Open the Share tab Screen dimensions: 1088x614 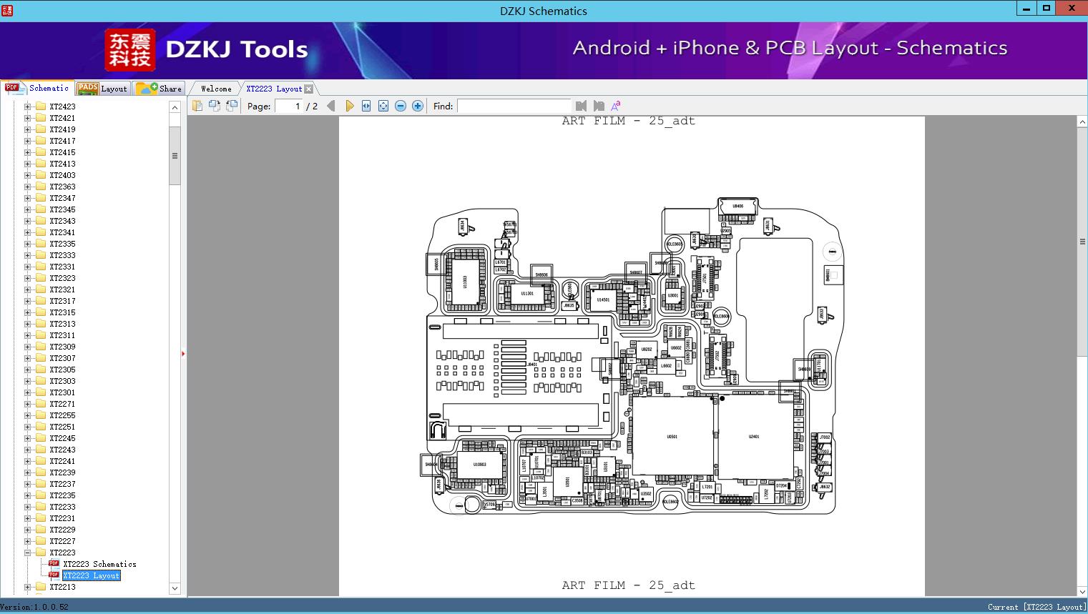(160, 89)
